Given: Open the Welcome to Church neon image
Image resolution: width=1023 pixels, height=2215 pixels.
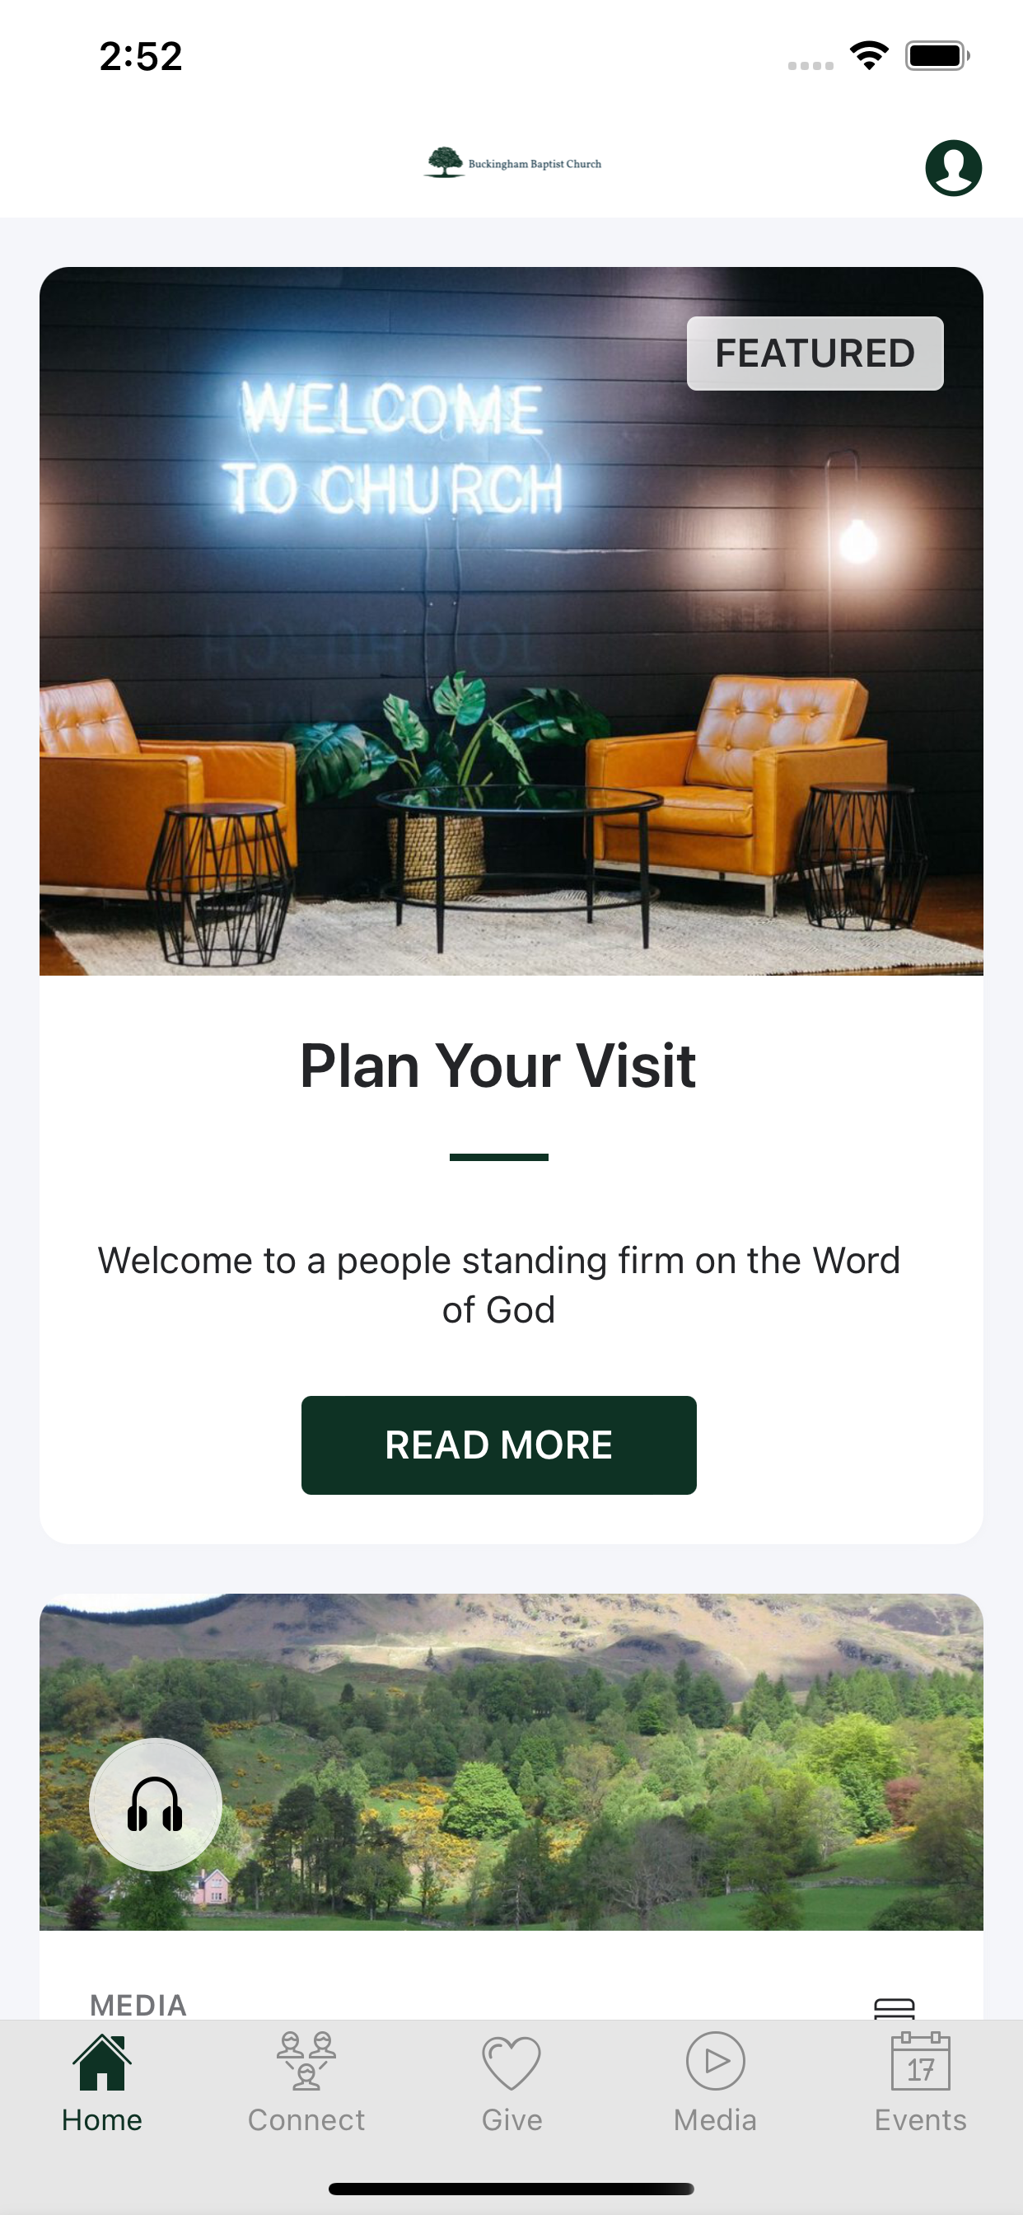Looking at the screenshot, I should [511, 620].
